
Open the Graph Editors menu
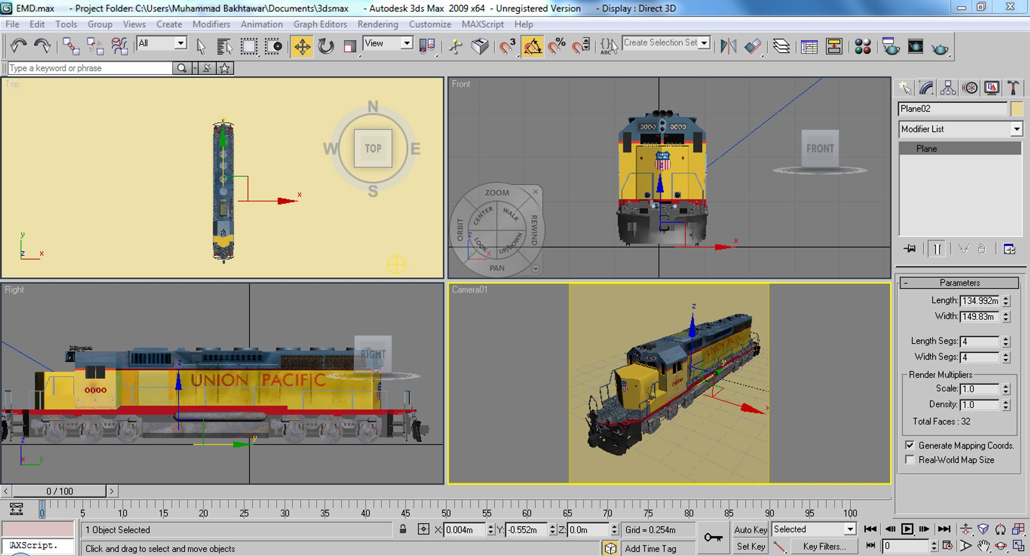[x=320, y=24]
